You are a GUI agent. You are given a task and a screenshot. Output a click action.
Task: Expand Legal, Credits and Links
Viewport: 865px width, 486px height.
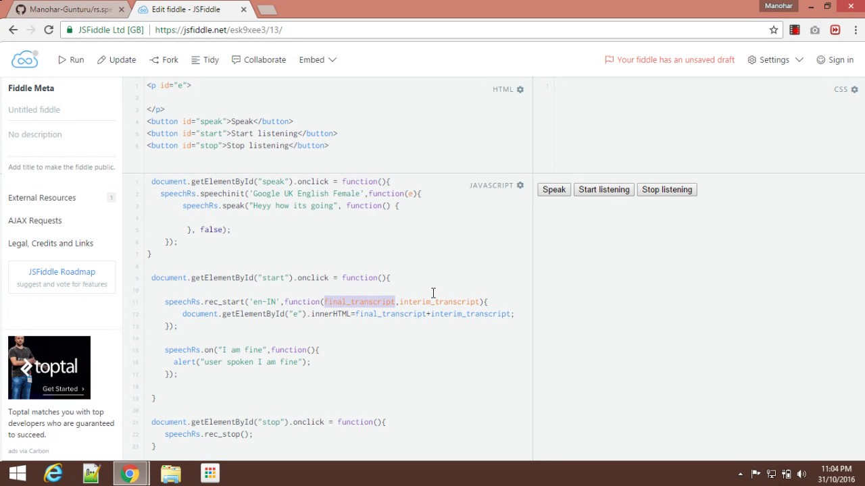coord(51,244)
